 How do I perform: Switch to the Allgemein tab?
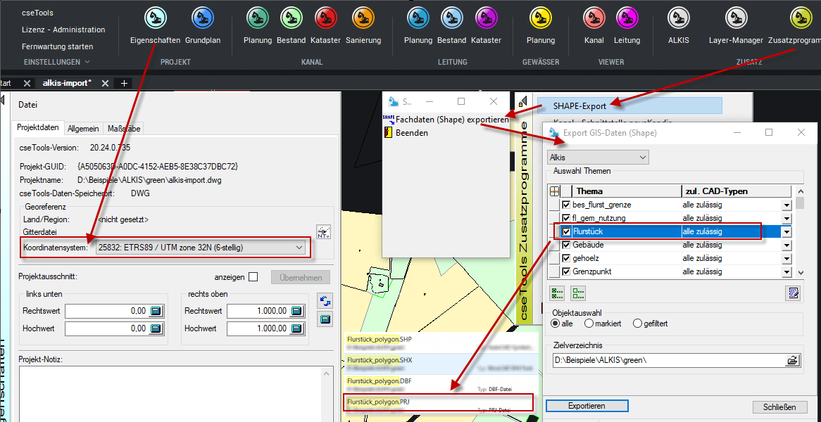click(x=83, y=129)
